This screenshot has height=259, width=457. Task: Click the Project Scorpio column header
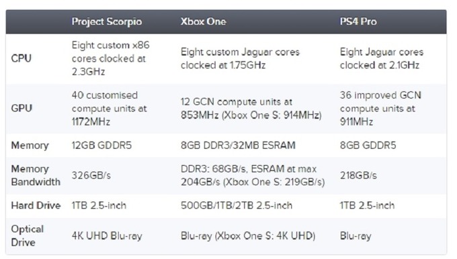(x=107, y=22)
